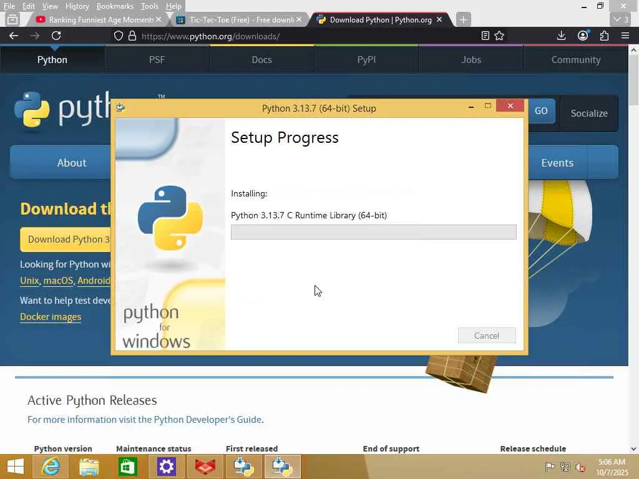Follow the Unix link

pos(29,281)
